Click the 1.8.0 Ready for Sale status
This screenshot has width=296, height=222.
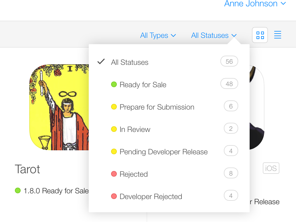pyautogui.click(x=56, y=191)
